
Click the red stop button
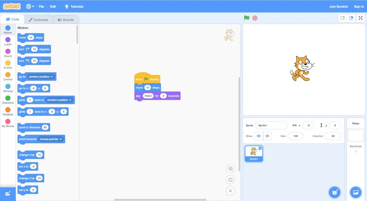pyautogui.click(x=255, y=18)
